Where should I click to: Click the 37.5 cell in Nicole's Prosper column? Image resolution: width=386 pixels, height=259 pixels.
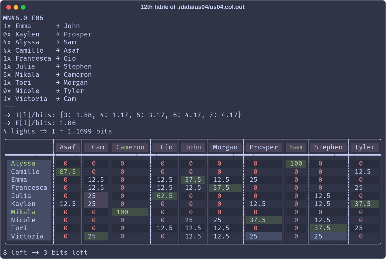tap(264, 220)
